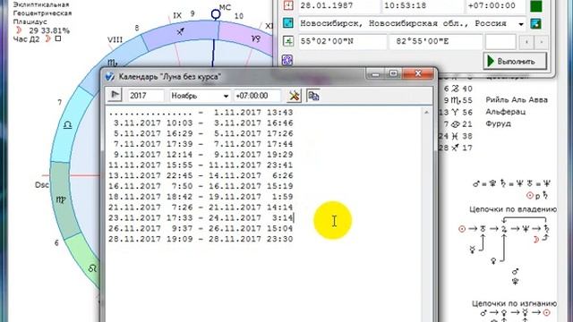Click the star name Фуруд

pyautogui.click(x=498, y=123)
